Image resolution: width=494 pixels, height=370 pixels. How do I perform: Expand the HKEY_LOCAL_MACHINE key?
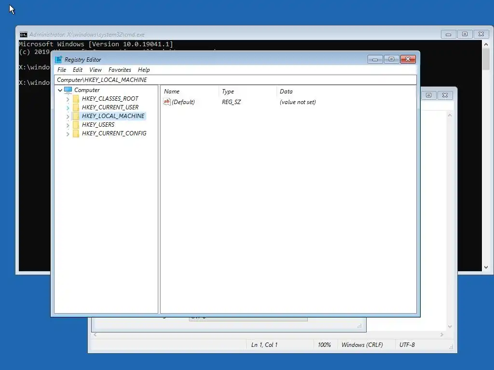(x=68, y=117)
